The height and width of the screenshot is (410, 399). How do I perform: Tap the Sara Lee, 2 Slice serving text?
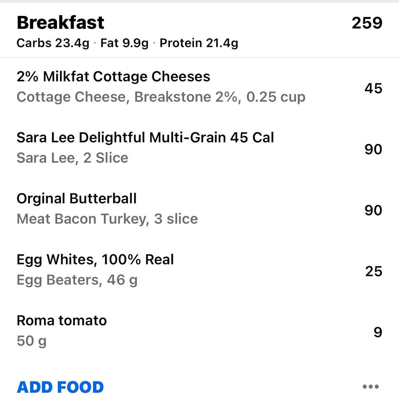coord(72,158)
